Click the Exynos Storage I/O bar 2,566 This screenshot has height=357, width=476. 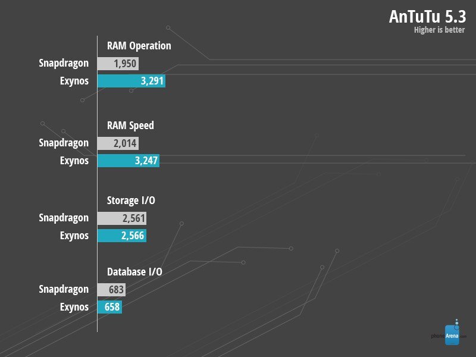122,236
